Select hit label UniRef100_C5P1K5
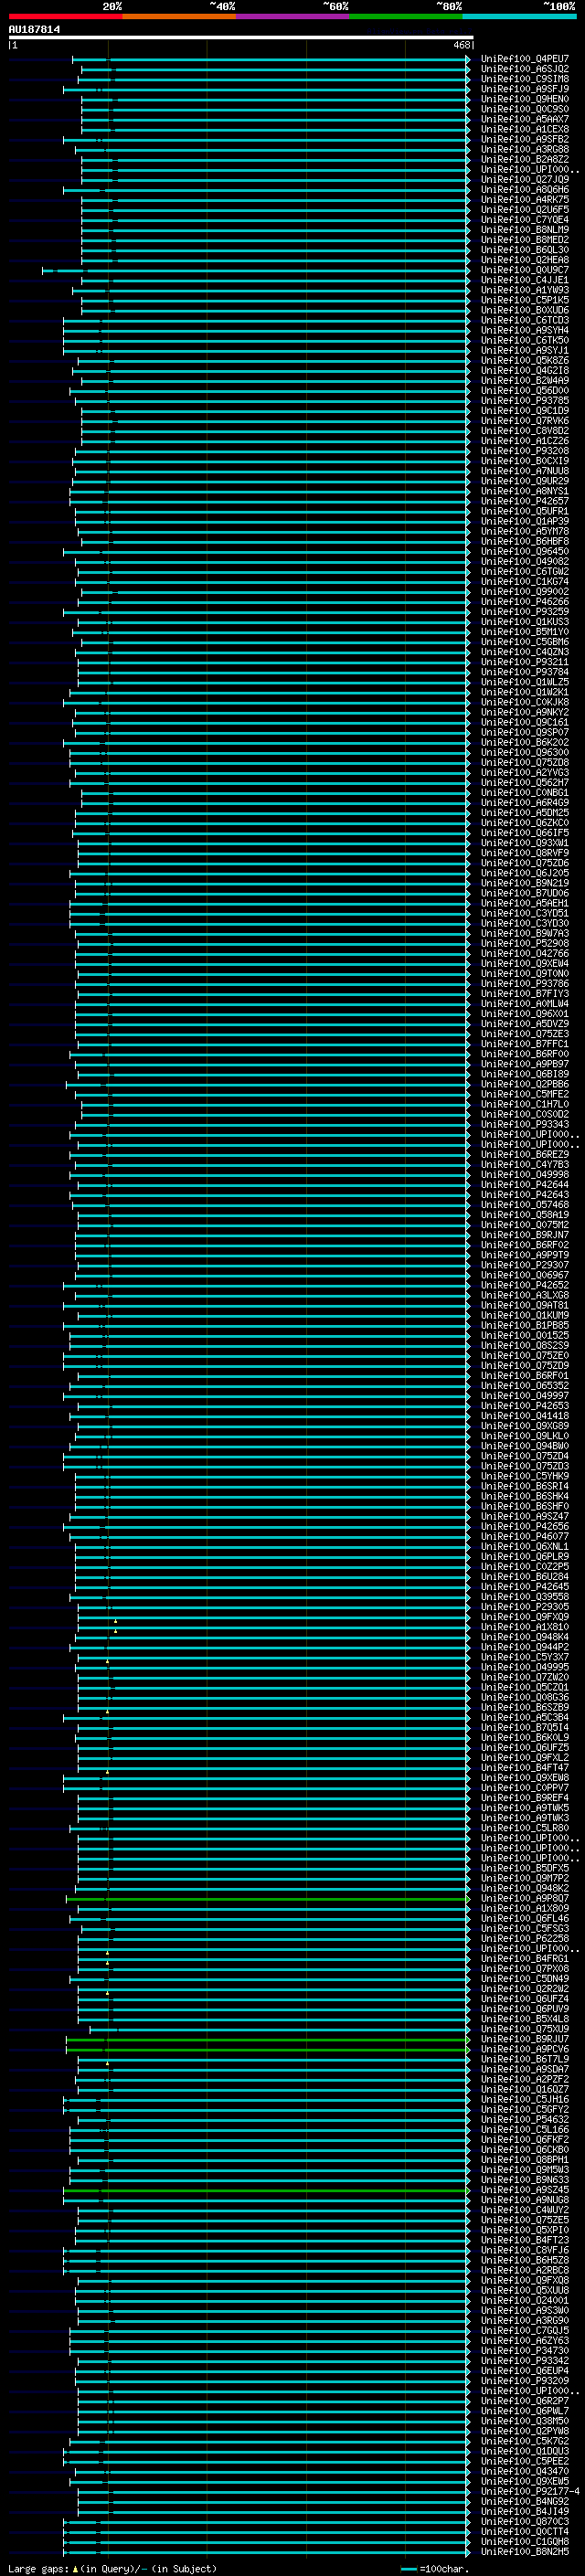The image size is (585, 2576). pos(524,300)
